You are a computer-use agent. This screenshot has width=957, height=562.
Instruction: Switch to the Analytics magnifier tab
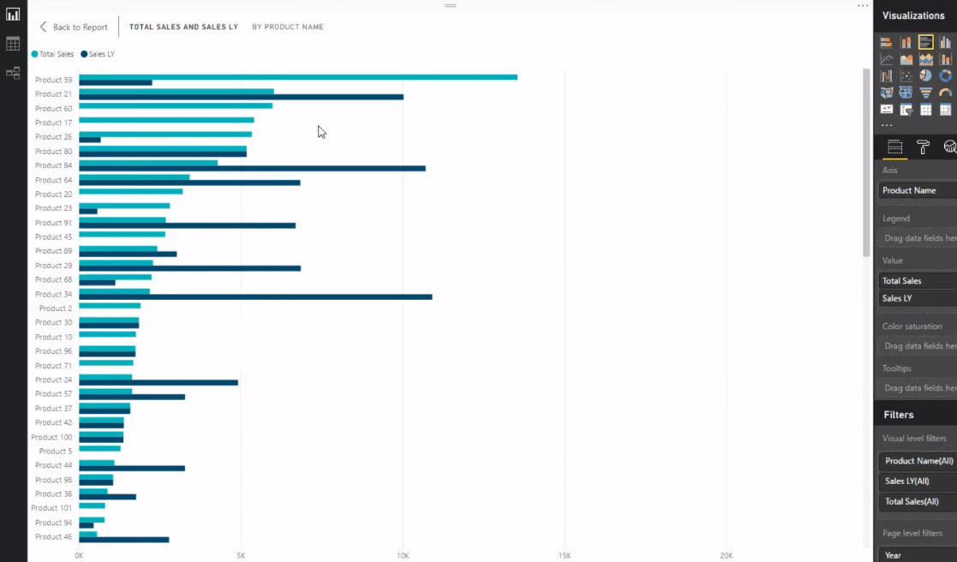tap(949, 147)
